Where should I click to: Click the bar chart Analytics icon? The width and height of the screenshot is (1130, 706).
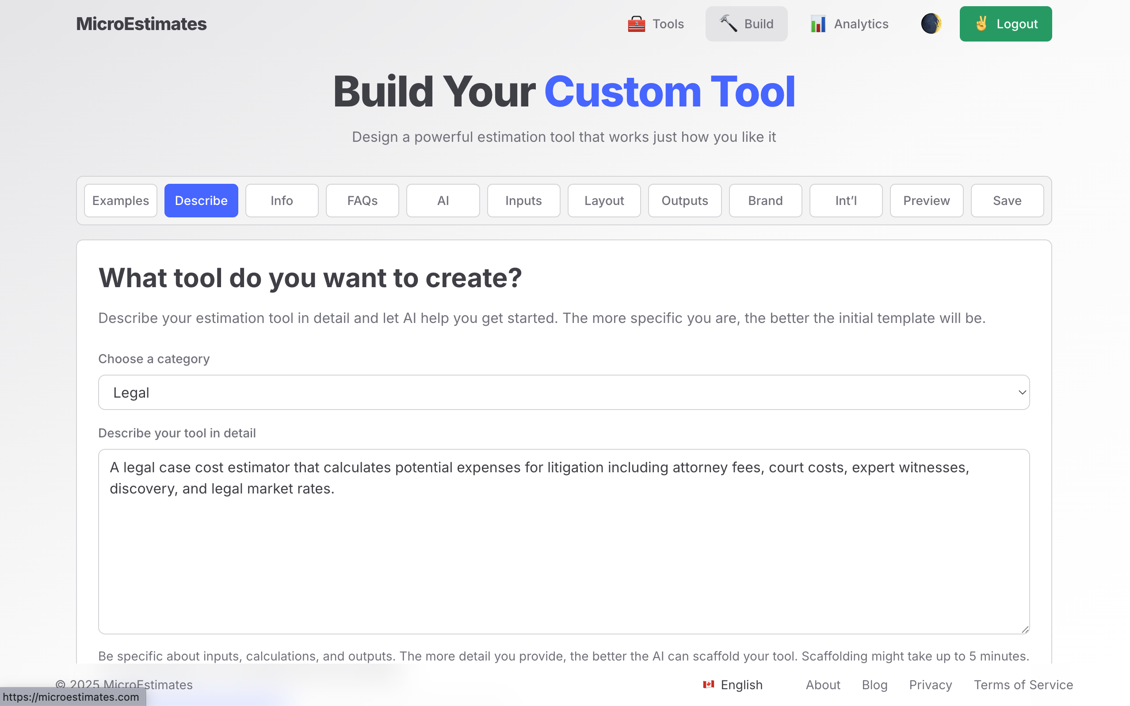click(818, 24)
